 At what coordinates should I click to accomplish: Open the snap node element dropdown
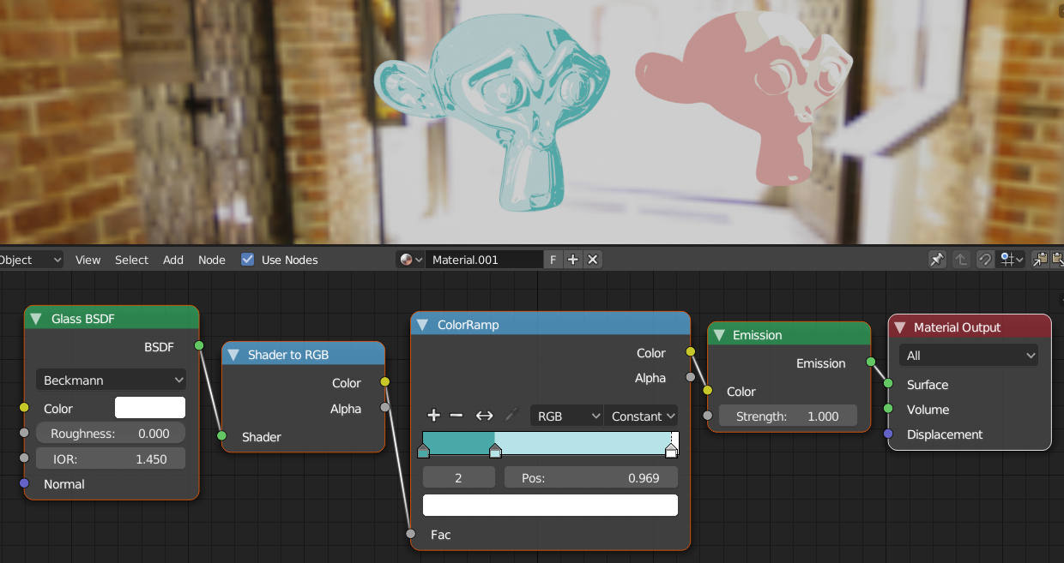point(1011,260)
